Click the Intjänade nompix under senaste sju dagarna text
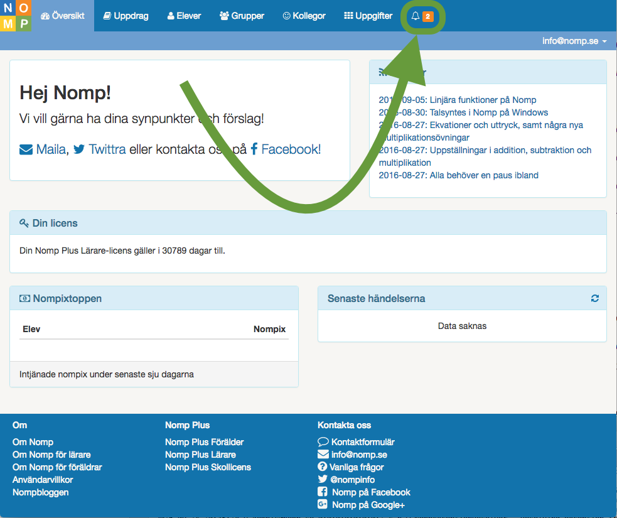 tap(107, 374)
